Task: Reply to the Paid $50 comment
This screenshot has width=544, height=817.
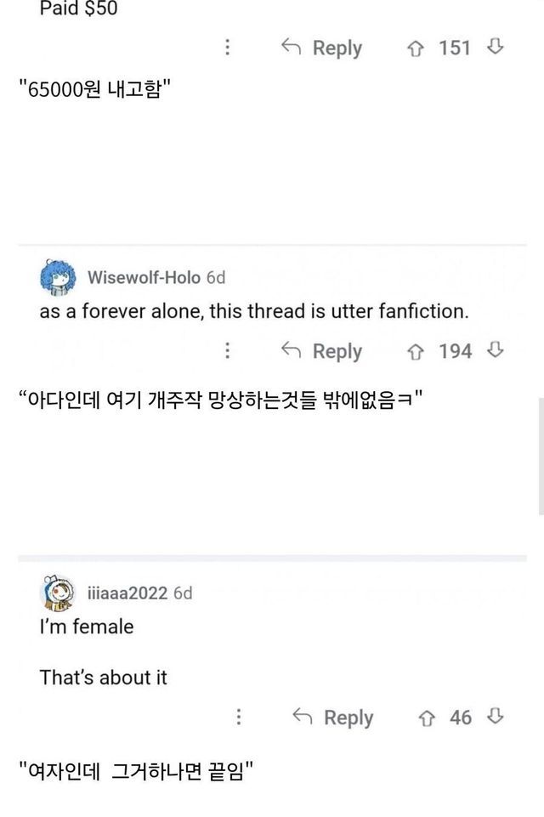Action: tap(321, 48)
